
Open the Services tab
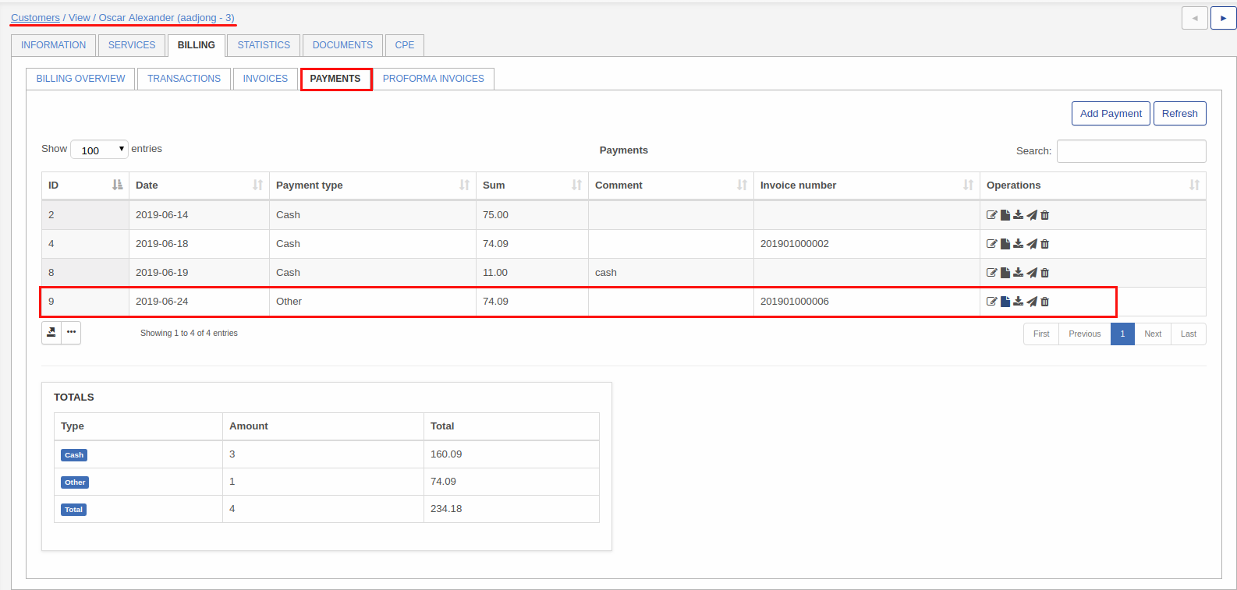pos(132,45)
